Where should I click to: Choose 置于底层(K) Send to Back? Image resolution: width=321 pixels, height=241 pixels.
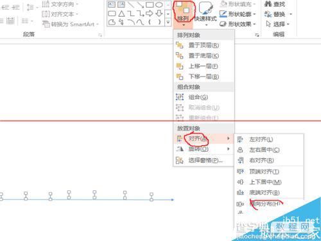click(204, 56)
